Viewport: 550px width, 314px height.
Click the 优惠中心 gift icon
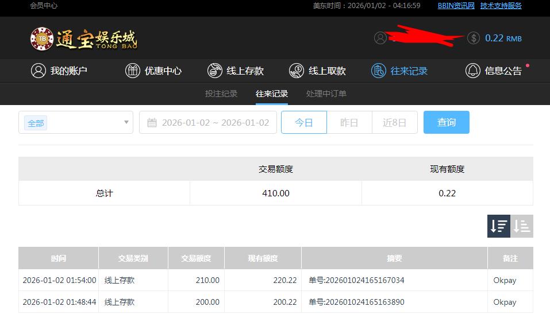133,71
